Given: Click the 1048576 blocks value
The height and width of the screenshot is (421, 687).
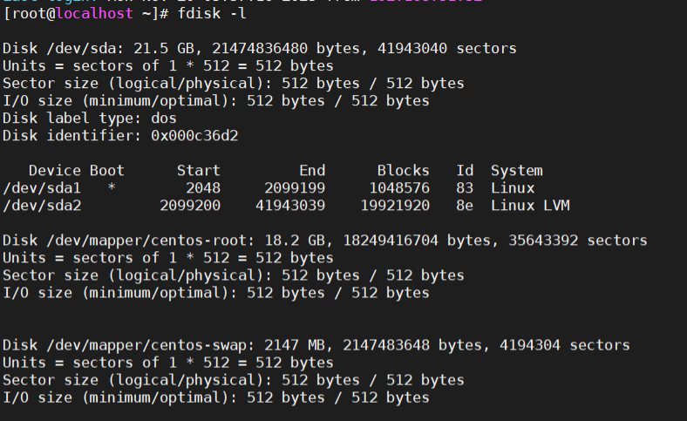Looking at the screenshot, I should click(398, 187).
